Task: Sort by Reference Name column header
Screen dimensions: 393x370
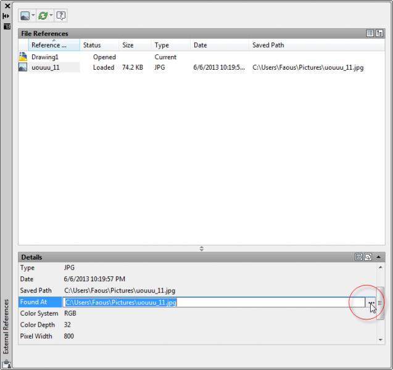Action: click(54, 45)
